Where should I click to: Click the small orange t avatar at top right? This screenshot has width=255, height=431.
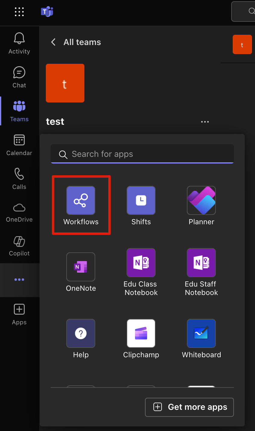click(242, 44)
